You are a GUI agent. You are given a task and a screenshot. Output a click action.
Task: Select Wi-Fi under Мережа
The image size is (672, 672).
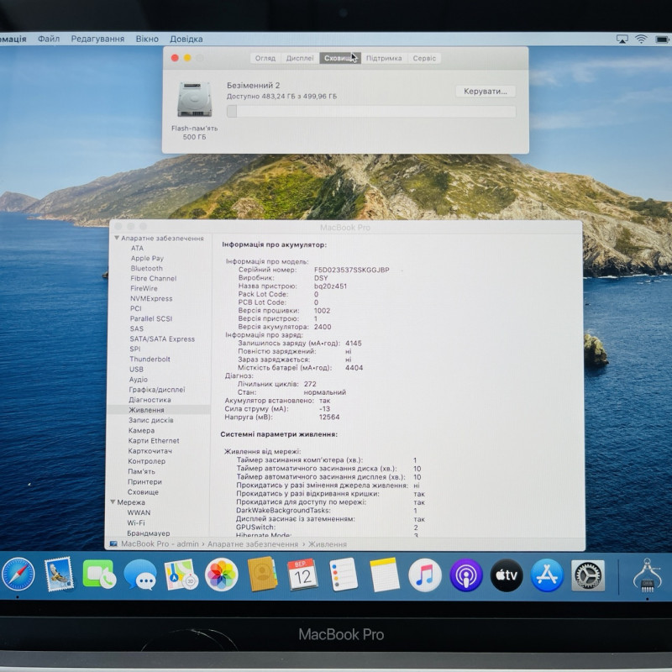pos(136,522)
